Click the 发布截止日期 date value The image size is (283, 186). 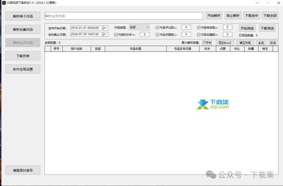[85, 35]
